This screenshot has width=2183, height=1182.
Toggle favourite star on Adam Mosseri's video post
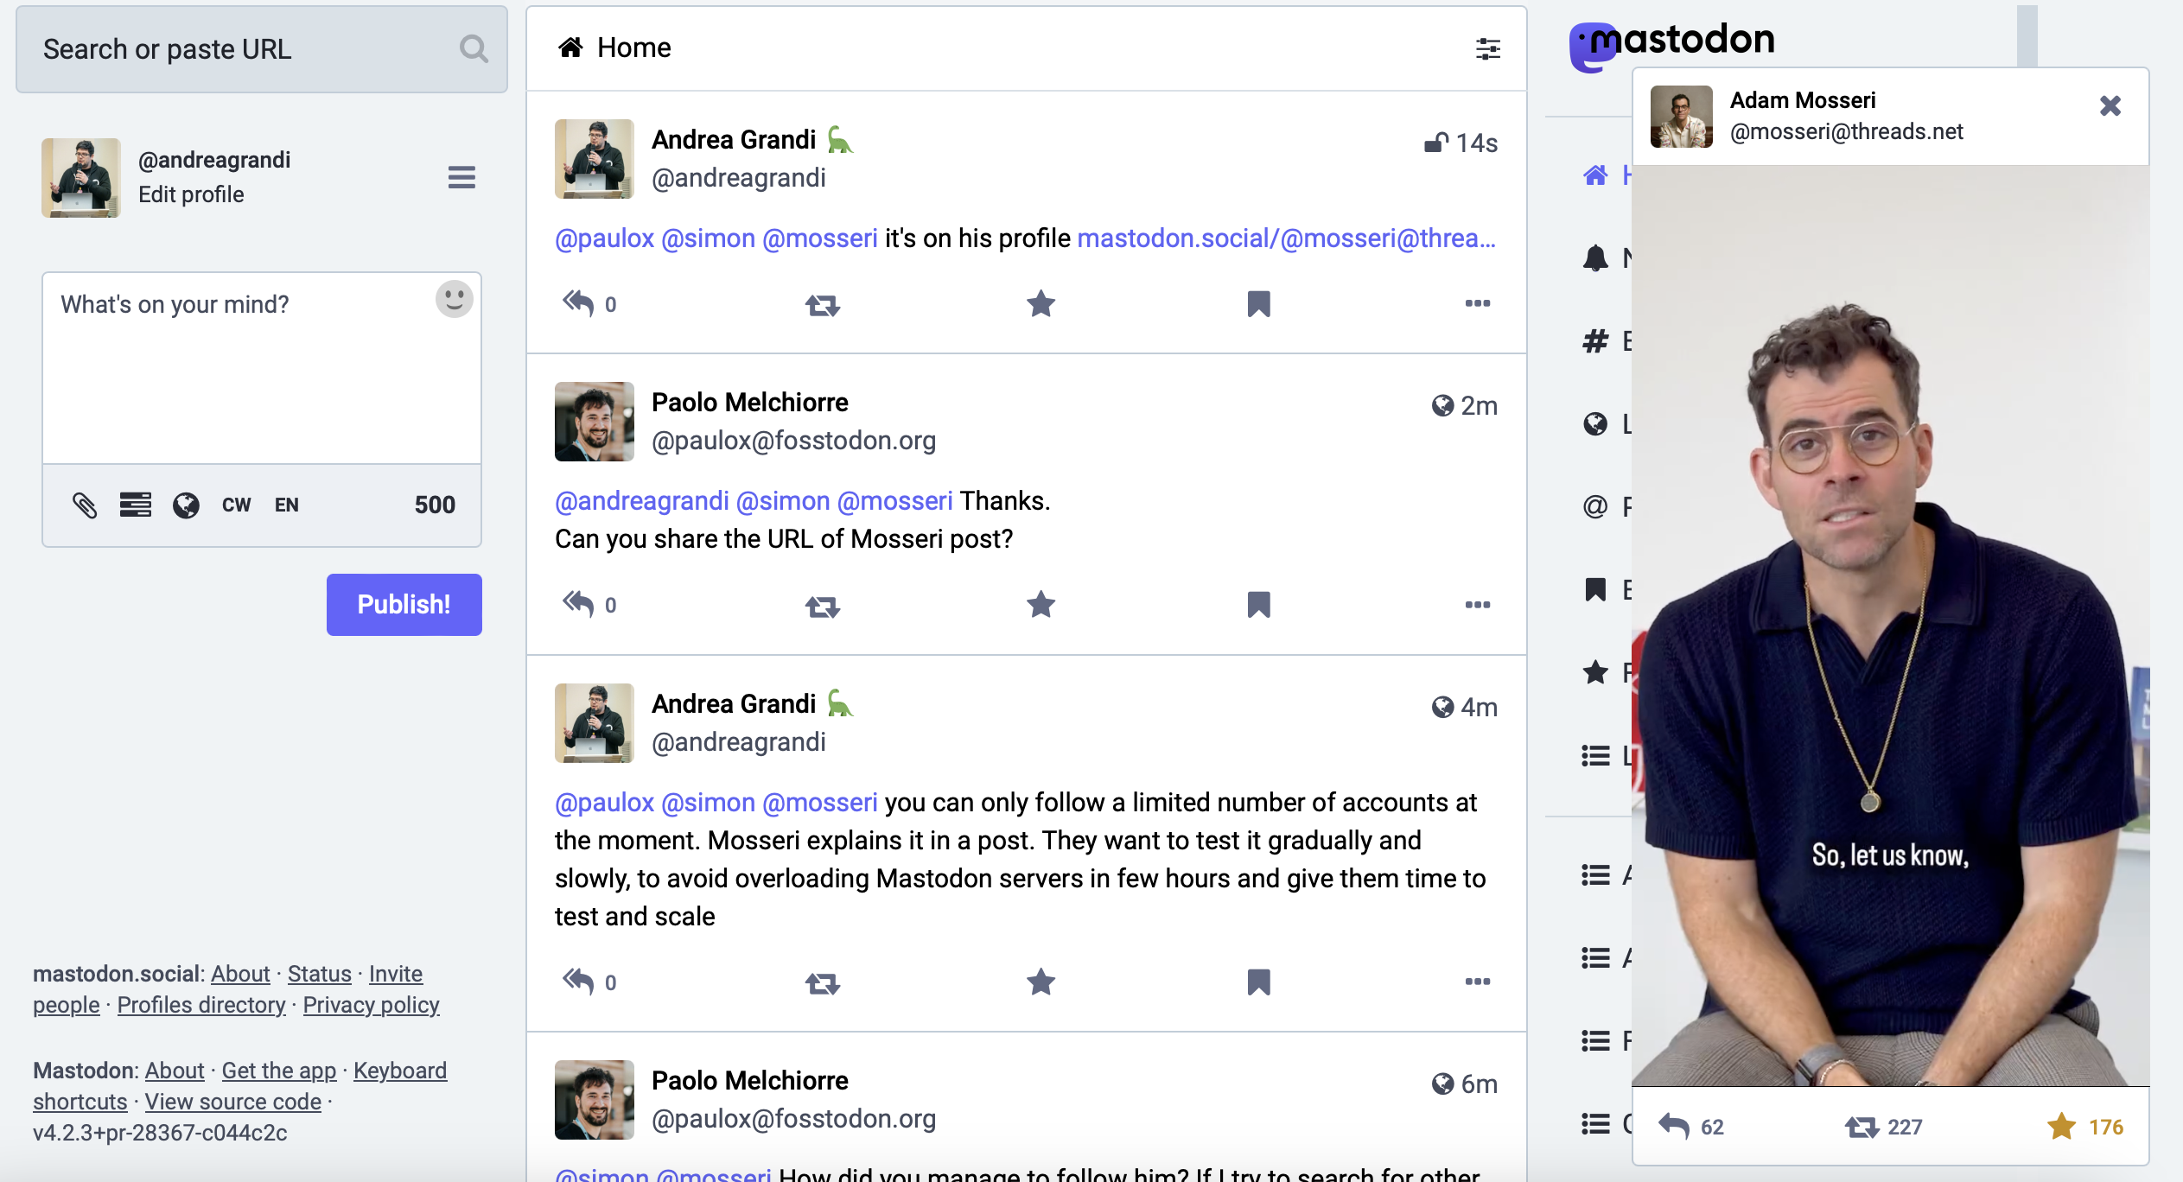pos(2061,1127)
